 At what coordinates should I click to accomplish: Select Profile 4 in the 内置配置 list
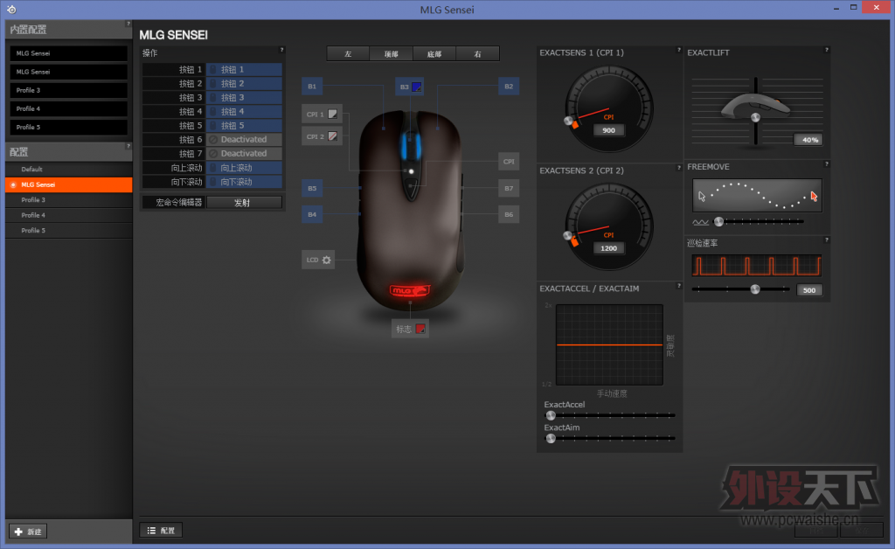coord(68,108)
